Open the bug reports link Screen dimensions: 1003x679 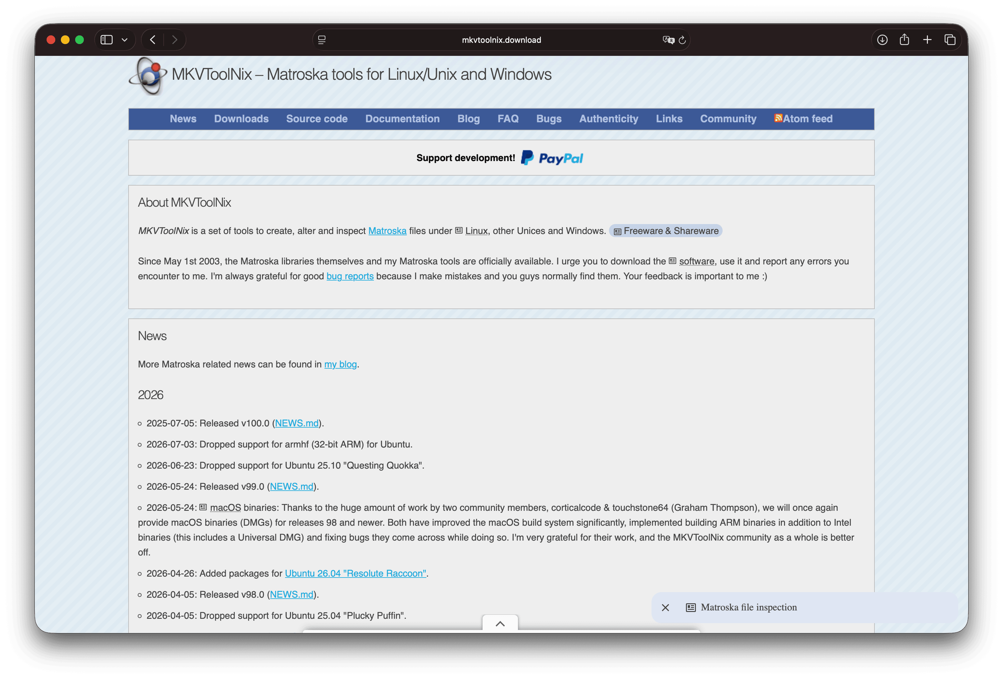point(350,276)
